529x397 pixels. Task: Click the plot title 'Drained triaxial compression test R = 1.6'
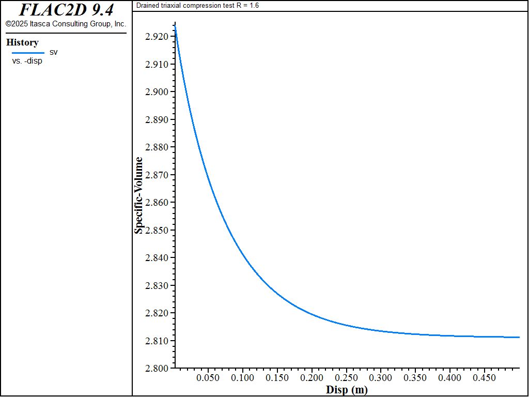click(x=197, y=5)
